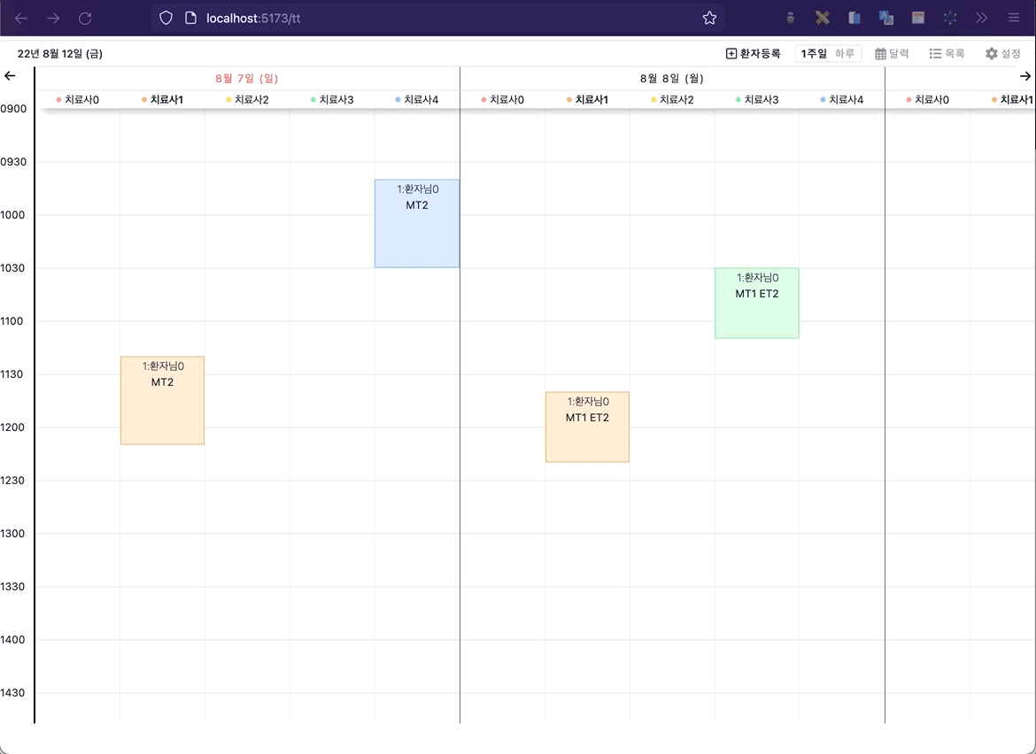Viewport: 1036px width, 754px height.
Task: Open the 목록 list view icon
Action: [x=947, y=53]
